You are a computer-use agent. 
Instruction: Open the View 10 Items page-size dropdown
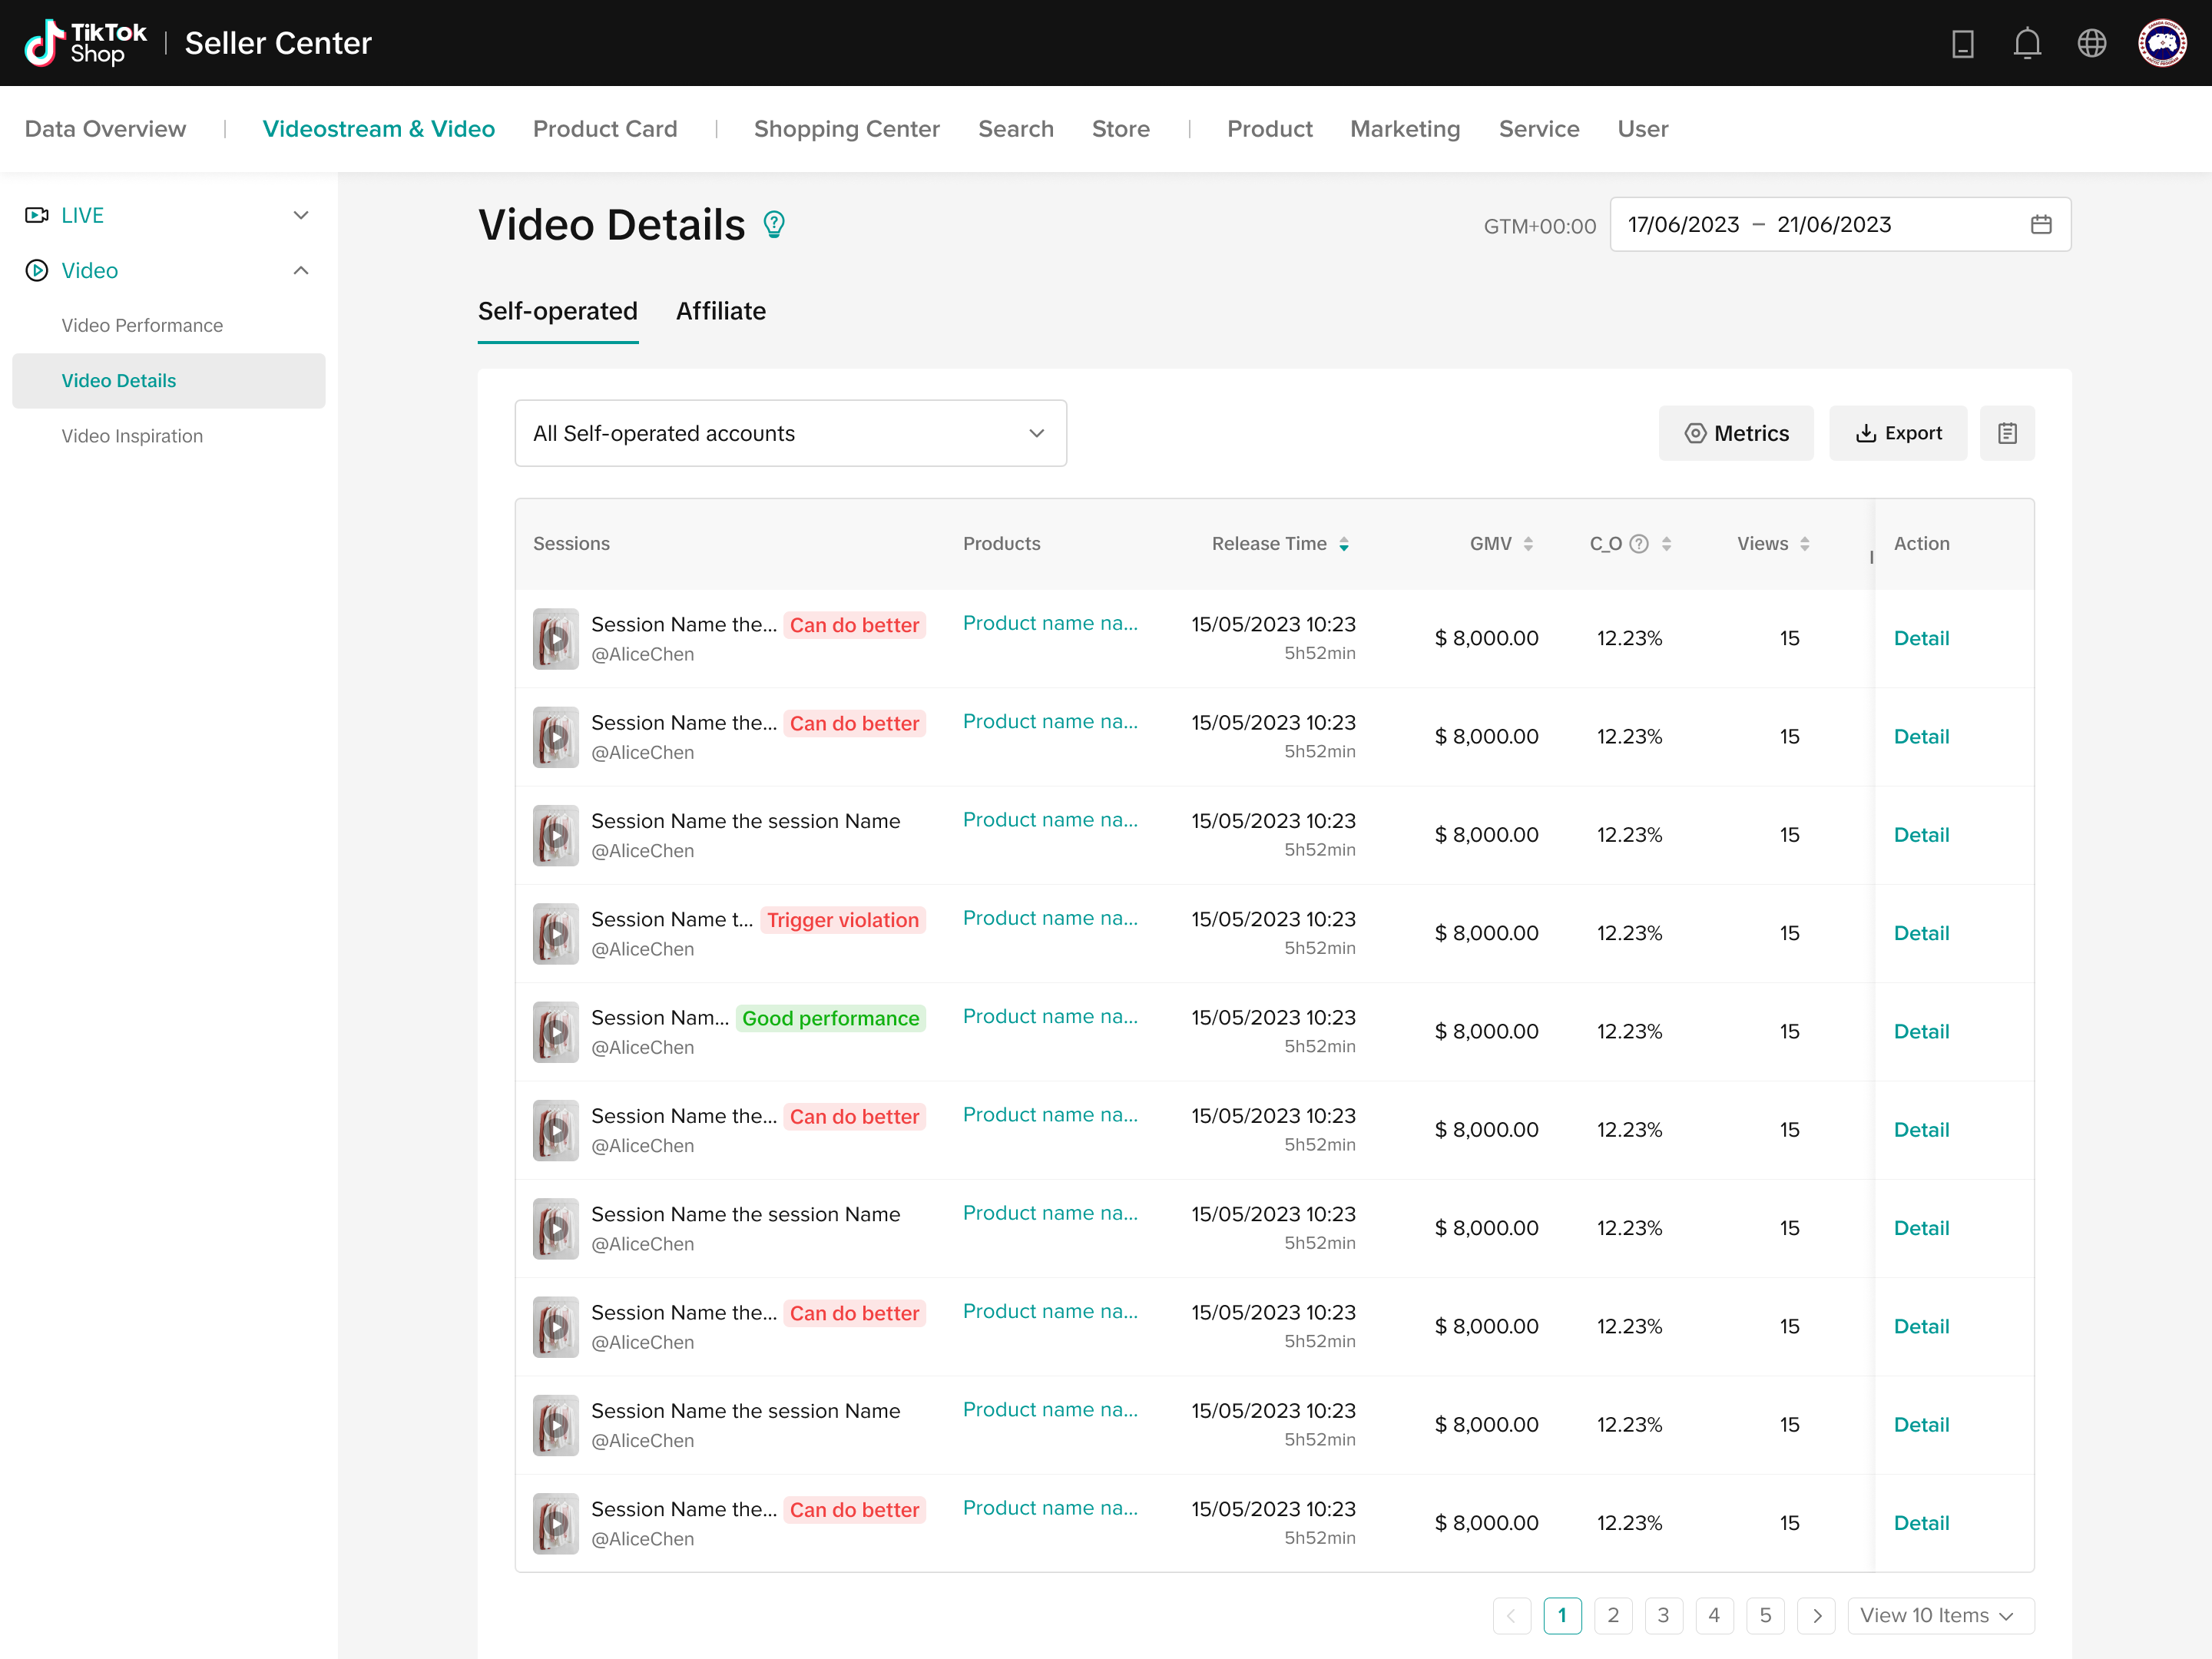(x=1939, y=1615)
